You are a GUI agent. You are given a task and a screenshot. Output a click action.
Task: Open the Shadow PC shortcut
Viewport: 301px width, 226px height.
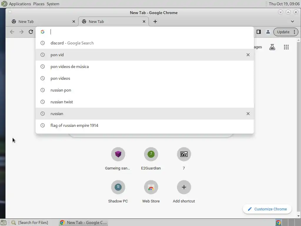coord(118,192)
